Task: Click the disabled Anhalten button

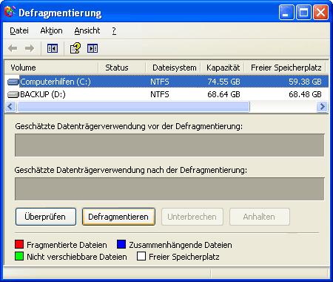Action: pos(259,217)
